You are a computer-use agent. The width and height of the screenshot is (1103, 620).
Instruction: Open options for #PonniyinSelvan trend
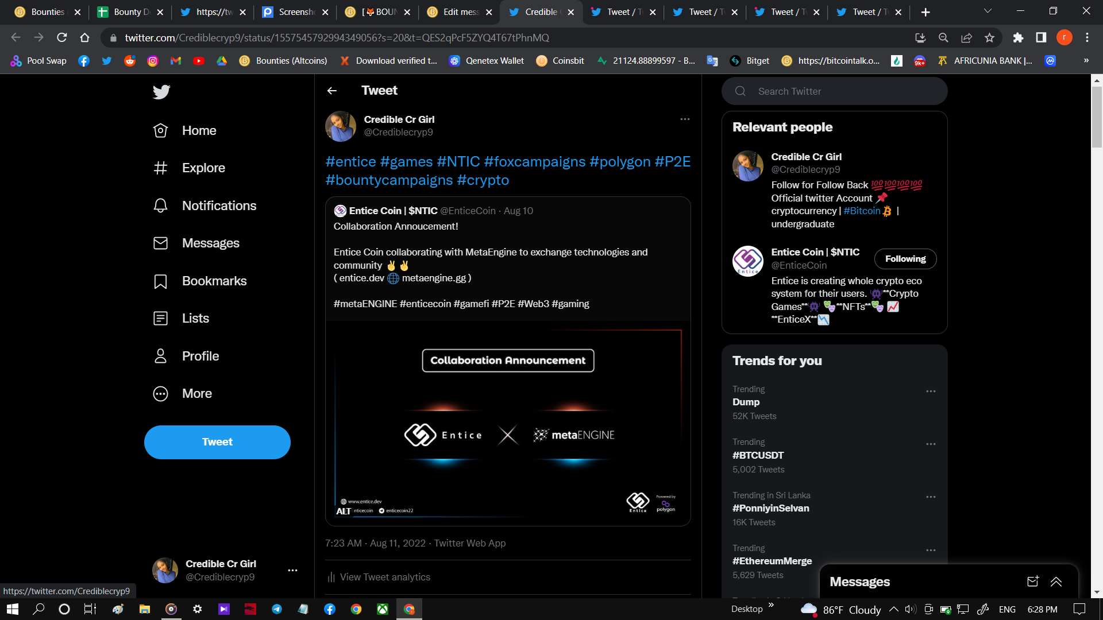[x=931, y=497]
